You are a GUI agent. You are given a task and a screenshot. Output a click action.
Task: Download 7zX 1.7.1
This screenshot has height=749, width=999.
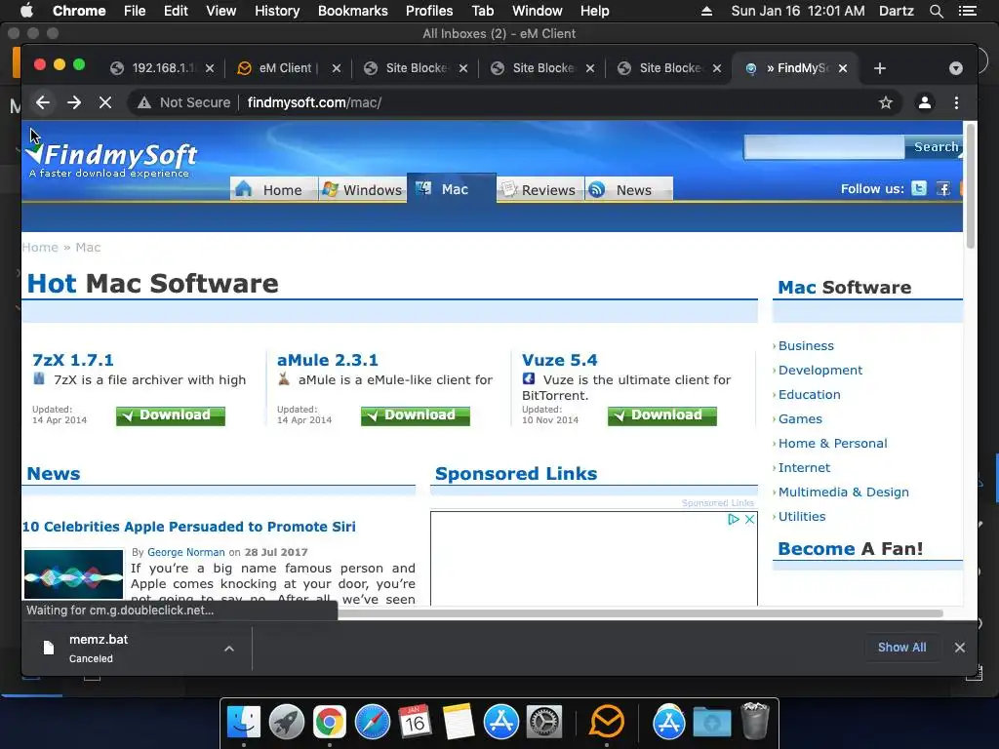pyautogui.click(x=170, y=415)
